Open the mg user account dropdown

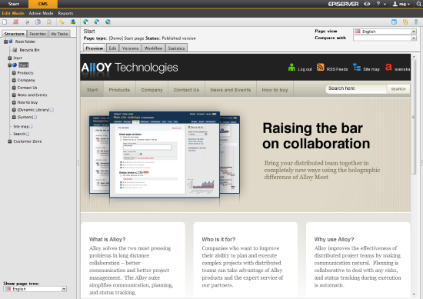[x=401, y=4]
